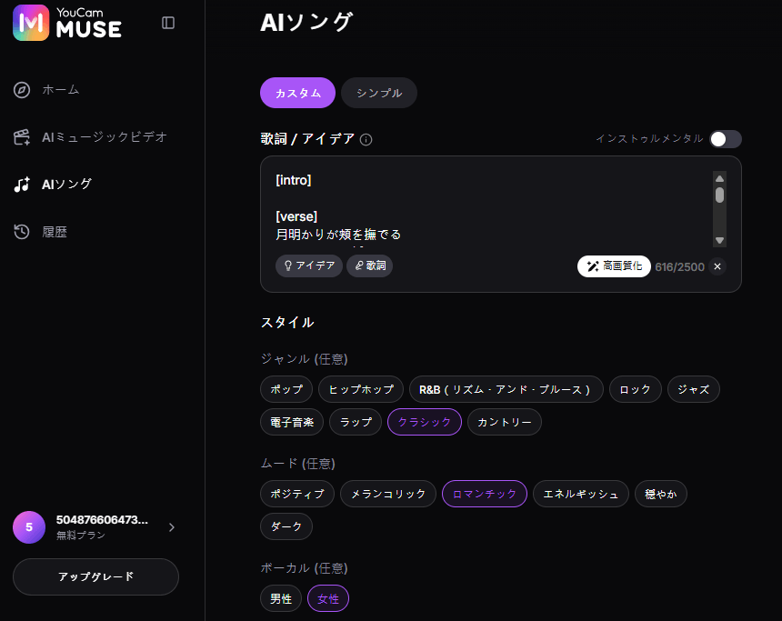The height and width of the screenshot is (621, 782).
Task: Click the [verse] line in lyrics
Action: [x=296, y=216]
